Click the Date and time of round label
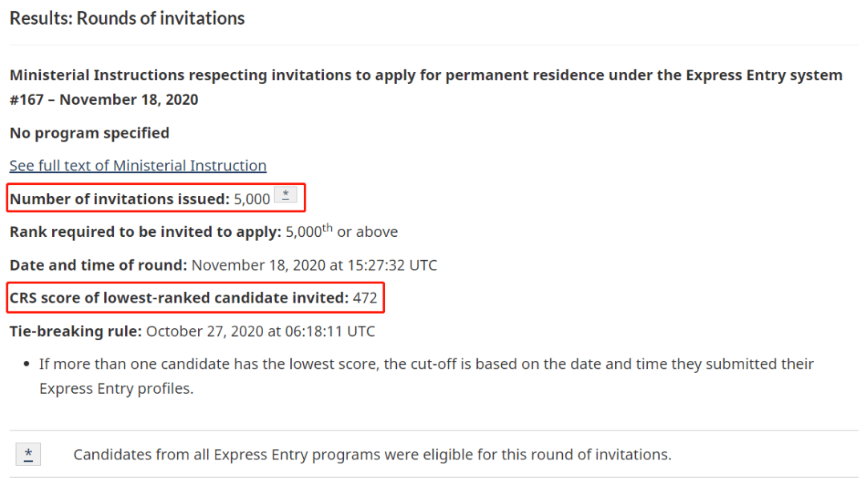Viewport: 866px width, 485px height. click(99, 265)
